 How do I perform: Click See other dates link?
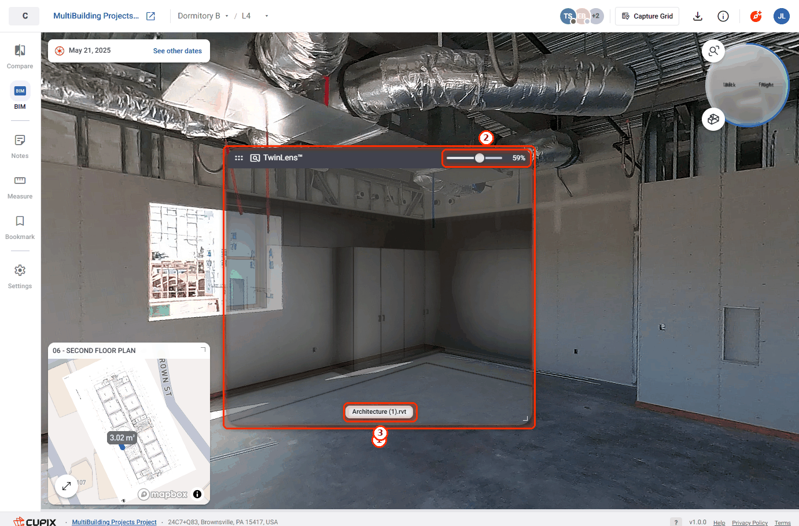[178, 51]
